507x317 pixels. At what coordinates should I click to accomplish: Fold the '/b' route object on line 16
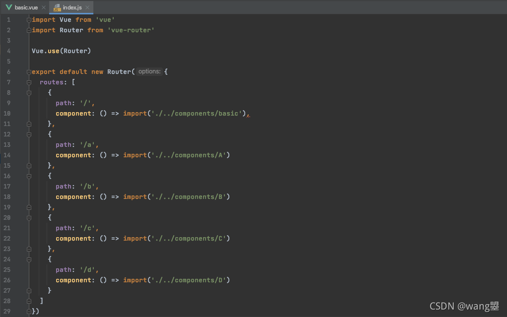29,176
